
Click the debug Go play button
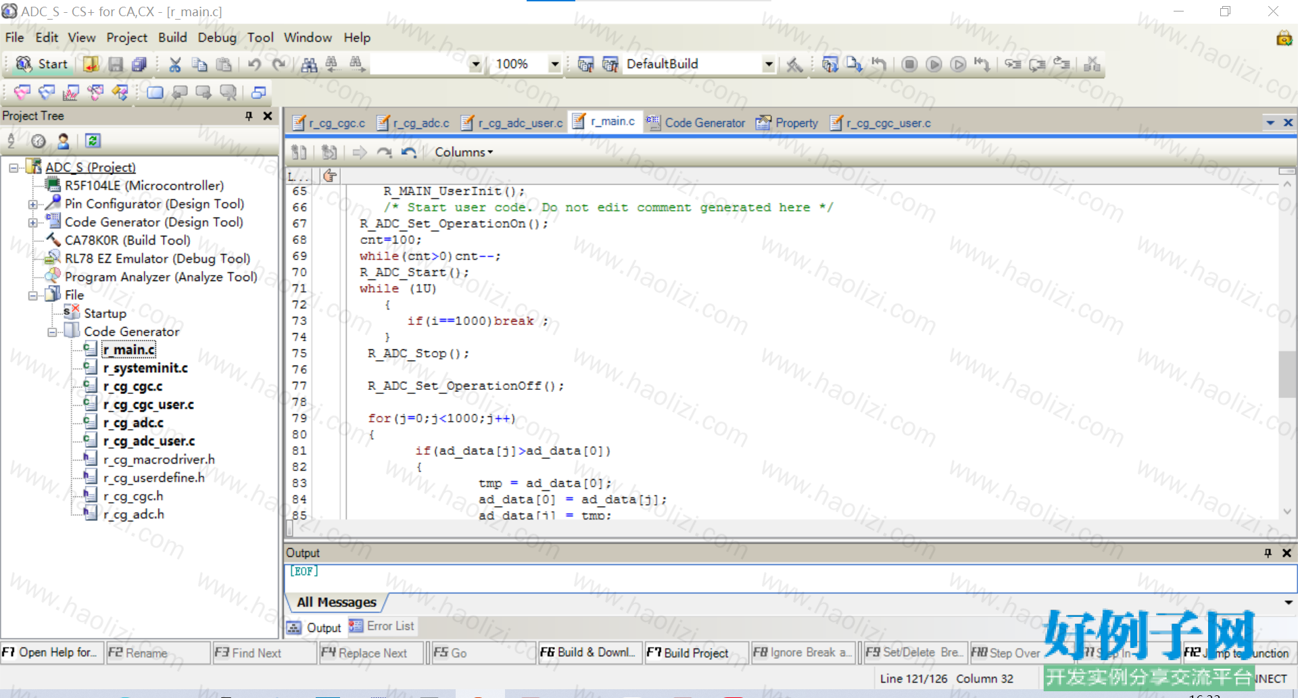[x=934, y=64]
